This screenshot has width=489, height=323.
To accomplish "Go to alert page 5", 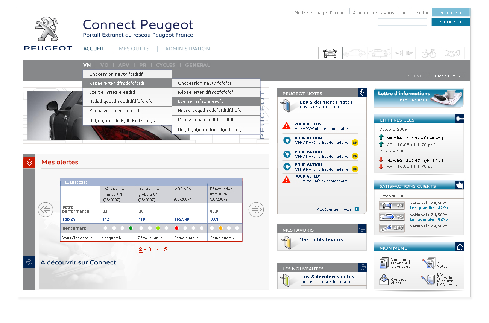I will click(165, 249).
